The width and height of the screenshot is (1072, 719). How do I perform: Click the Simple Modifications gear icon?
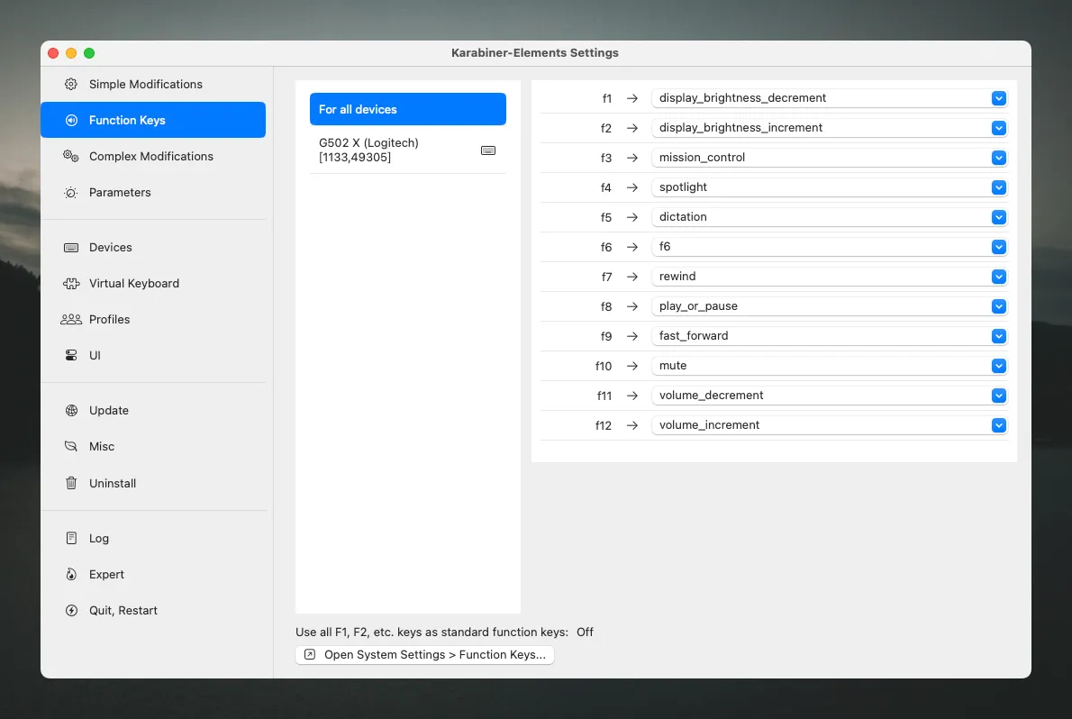pyautogui.click(x=71, y=84)
